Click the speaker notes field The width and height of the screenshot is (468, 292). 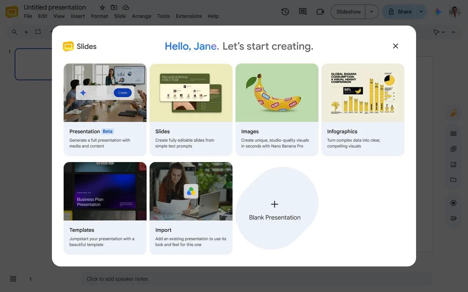(x=256, y=279)
